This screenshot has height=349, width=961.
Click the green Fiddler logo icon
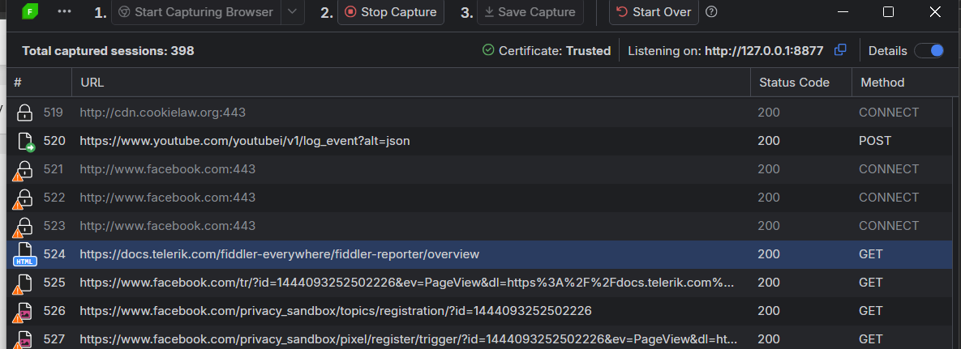(x=28, y=11)
